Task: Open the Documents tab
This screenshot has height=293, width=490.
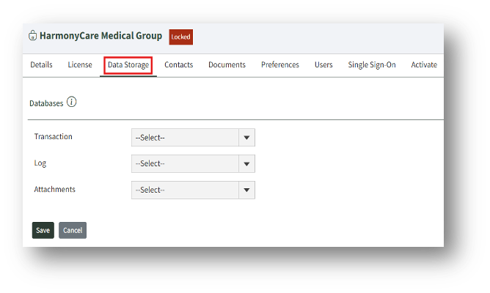Action: click(227, 65)
